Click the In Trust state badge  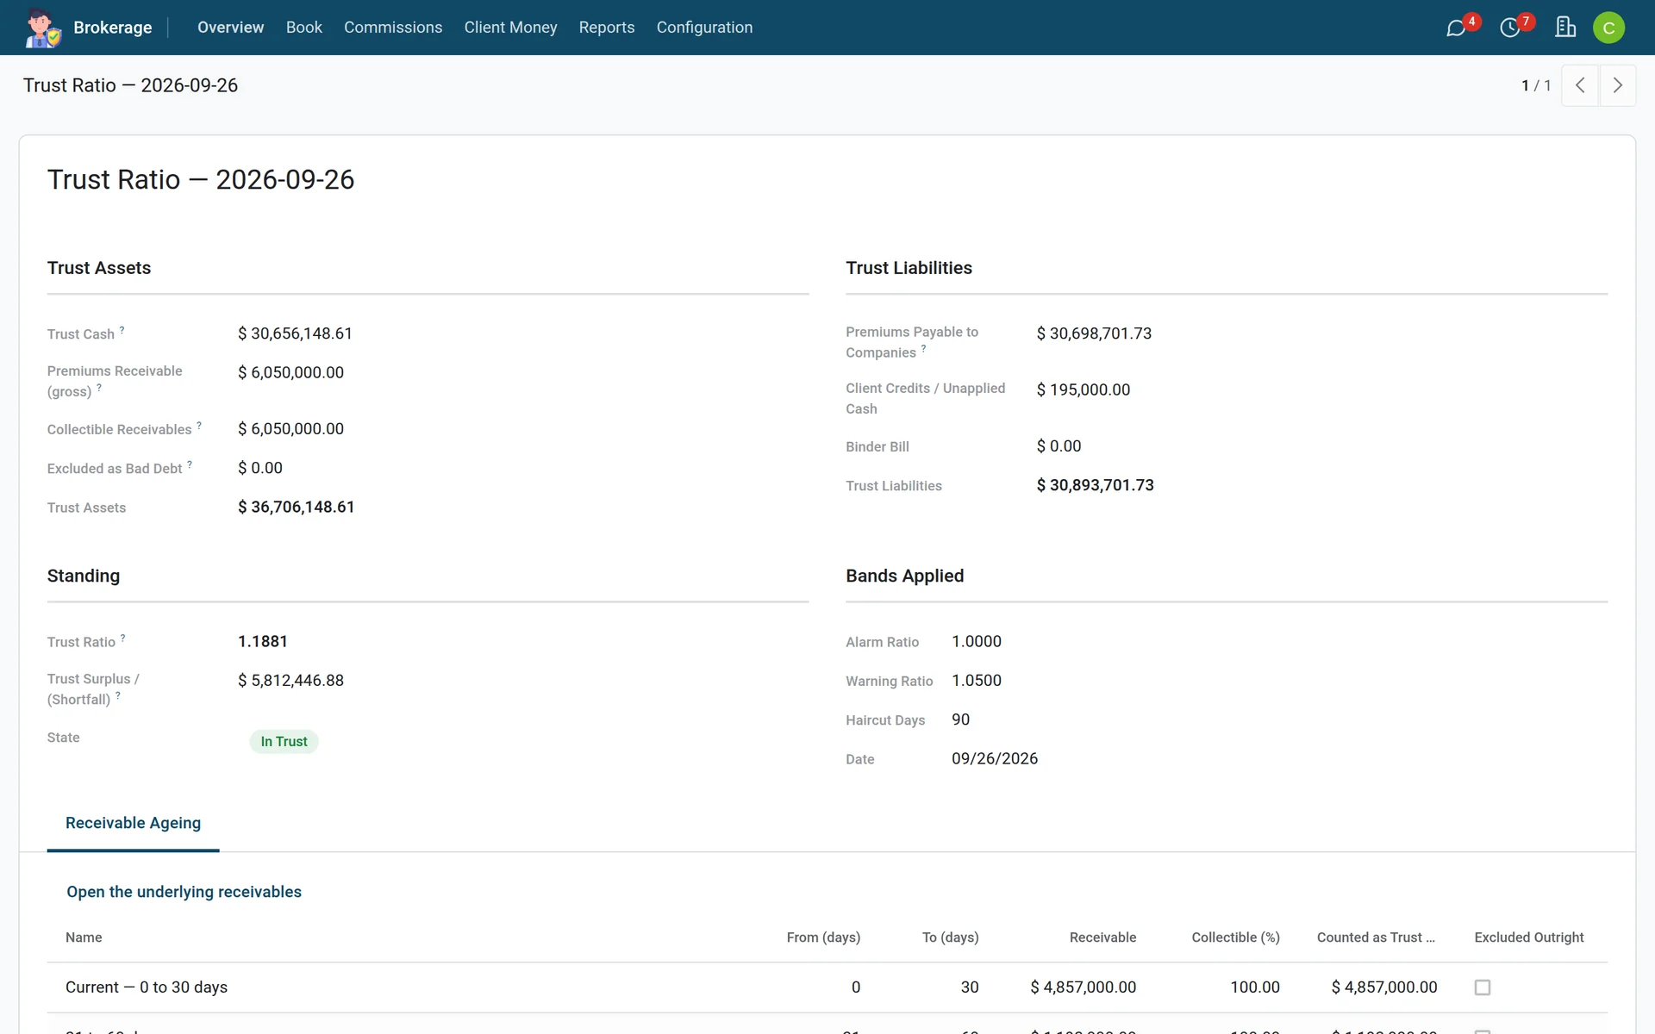point(284,742)
